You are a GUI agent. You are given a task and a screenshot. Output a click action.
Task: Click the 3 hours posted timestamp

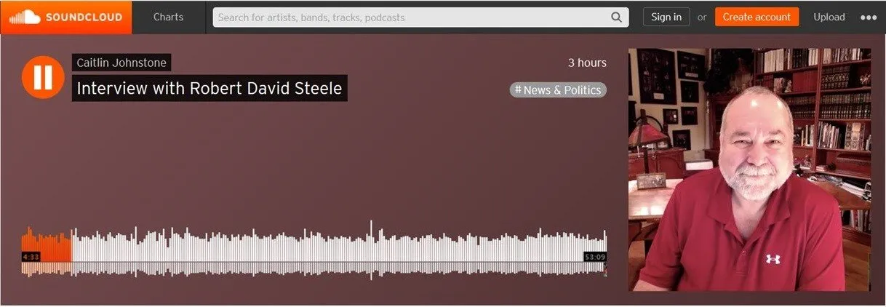(x=587, y=63)
